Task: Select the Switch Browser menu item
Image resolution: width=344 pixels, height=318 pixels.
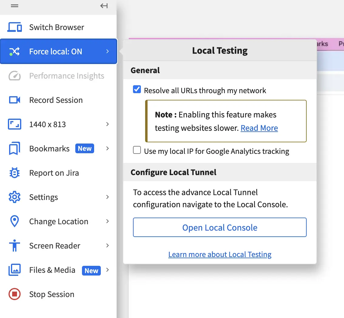Action: click(58, 27)
